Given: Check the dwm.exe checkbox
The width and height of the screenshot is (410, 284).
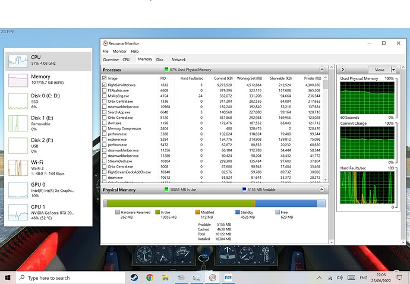Looking at the screenshot, I should coord(105,123).
